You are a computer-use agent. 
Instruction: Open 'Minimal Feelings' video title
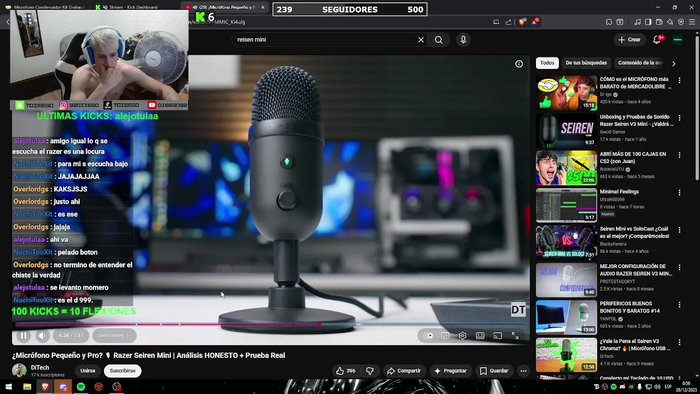(x=619, y=192)
